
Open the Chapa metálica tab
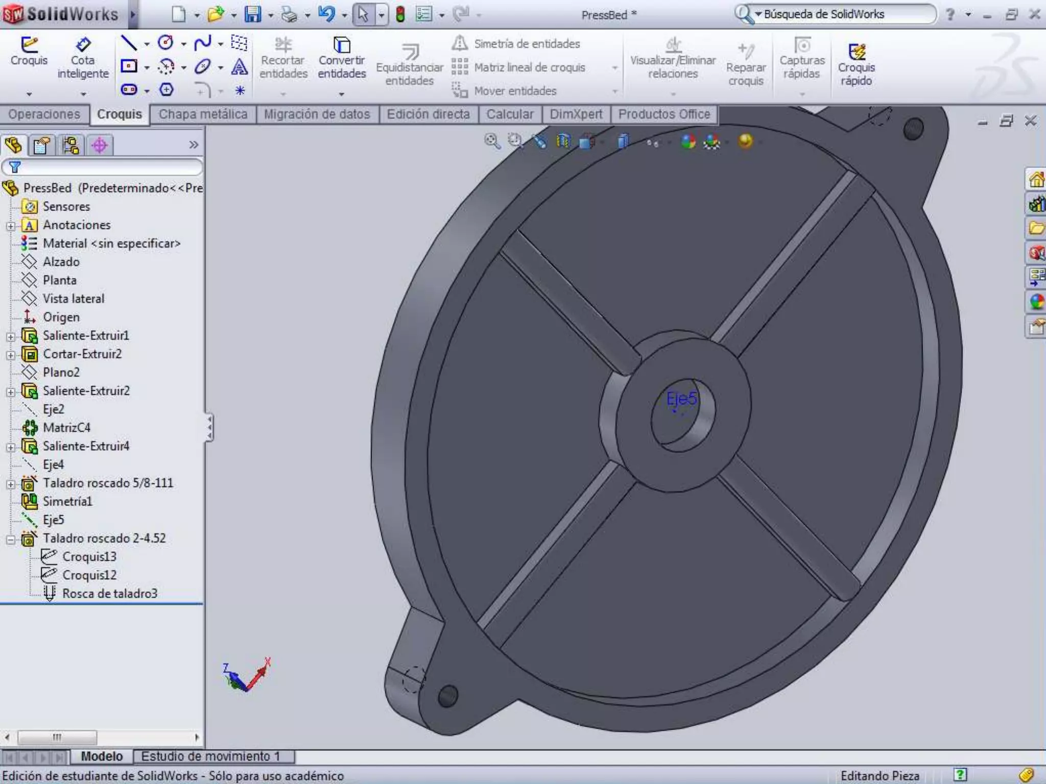(203, 114)
